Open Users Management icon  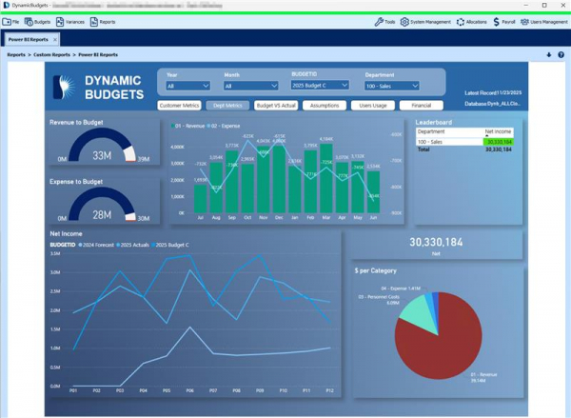(x=525, y=22)
